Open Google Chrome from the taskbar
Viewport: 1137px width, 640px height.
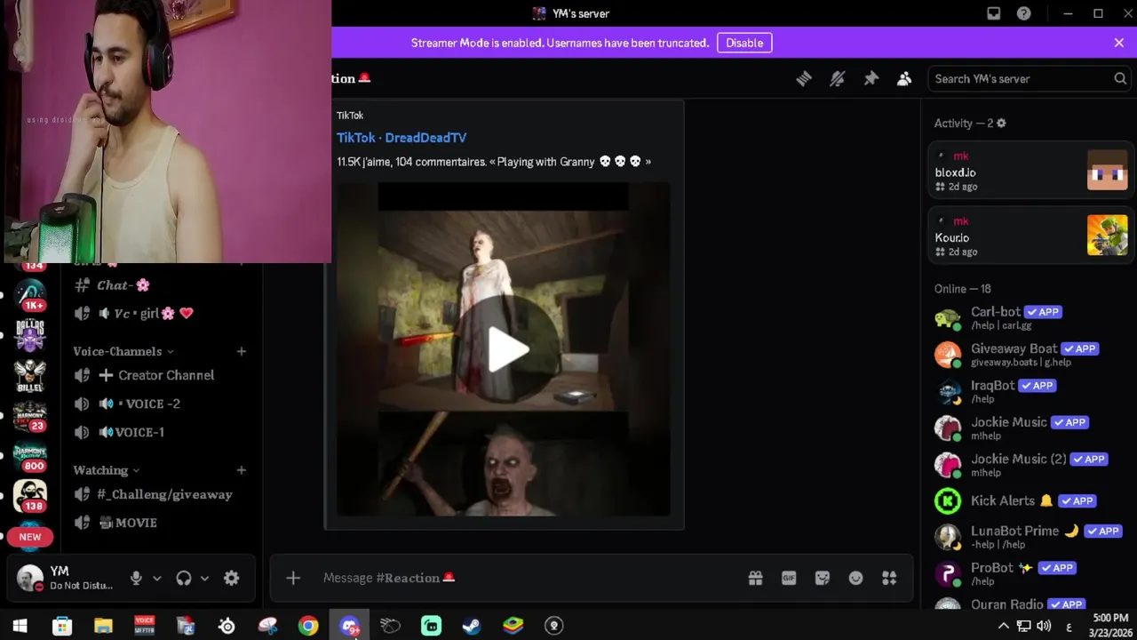click(x=308, y=626)
